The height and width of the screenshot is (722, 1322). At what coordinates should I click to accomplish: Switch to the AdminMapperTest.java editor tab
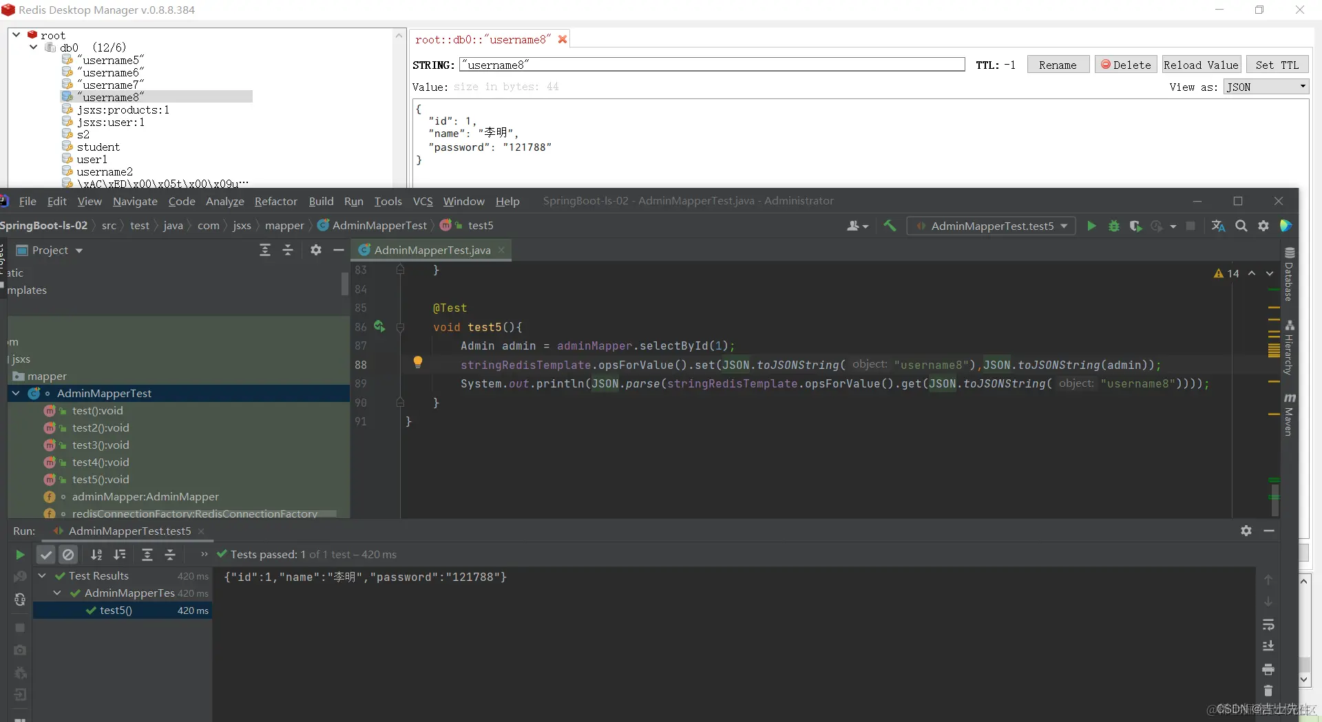click(432, 250)
